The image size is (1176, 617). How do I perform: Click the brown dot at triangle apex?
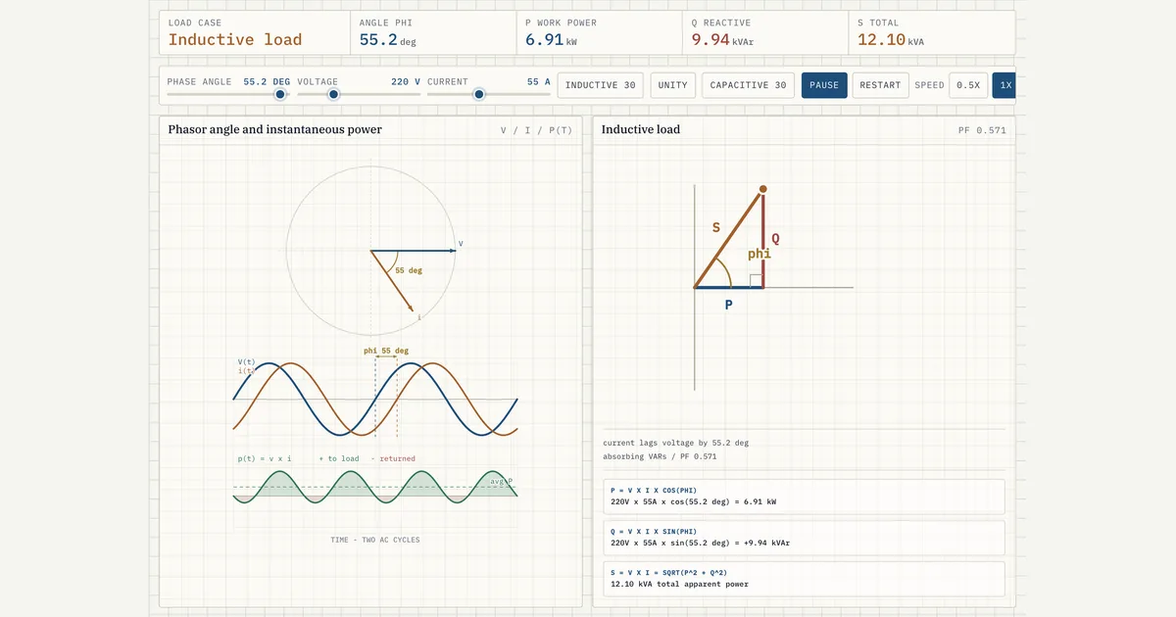[x=763, y=188]
